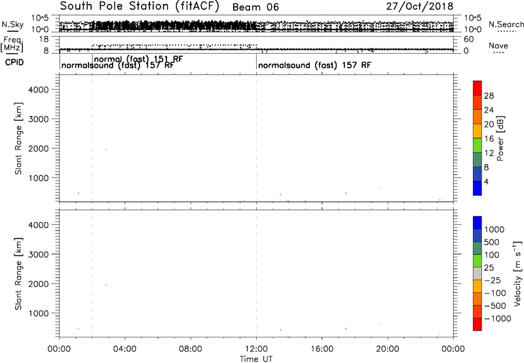Select the "normal (fast) 151 RF" CPID text
The image size is (524, 363).
pyautogui.click(x=138, y=59)
